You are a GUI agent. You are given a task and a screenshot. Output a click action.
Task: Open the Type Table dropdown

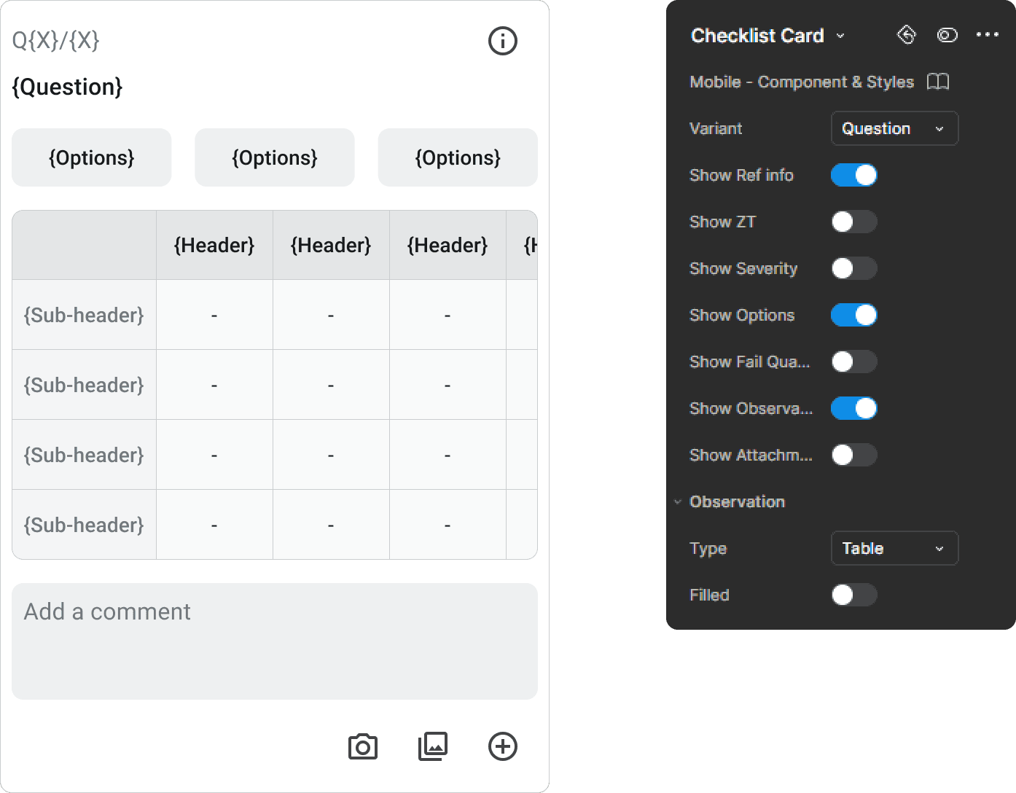pyautogui.click(x=894, y=548)
